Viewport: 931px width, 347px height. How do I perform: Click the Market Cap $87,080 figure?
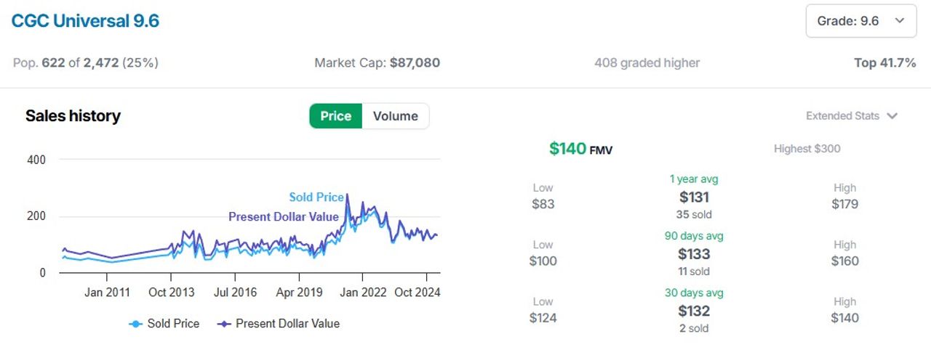click(x=415, y=63)
